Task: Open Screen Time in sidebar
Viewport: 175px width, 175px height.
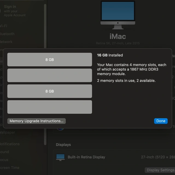Action: pos(9,168)
